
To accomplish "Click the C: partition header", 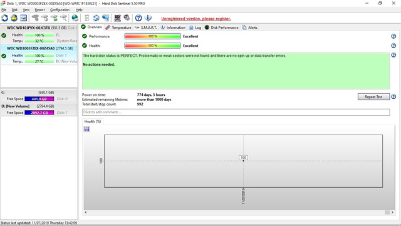I will click(39, 92).
